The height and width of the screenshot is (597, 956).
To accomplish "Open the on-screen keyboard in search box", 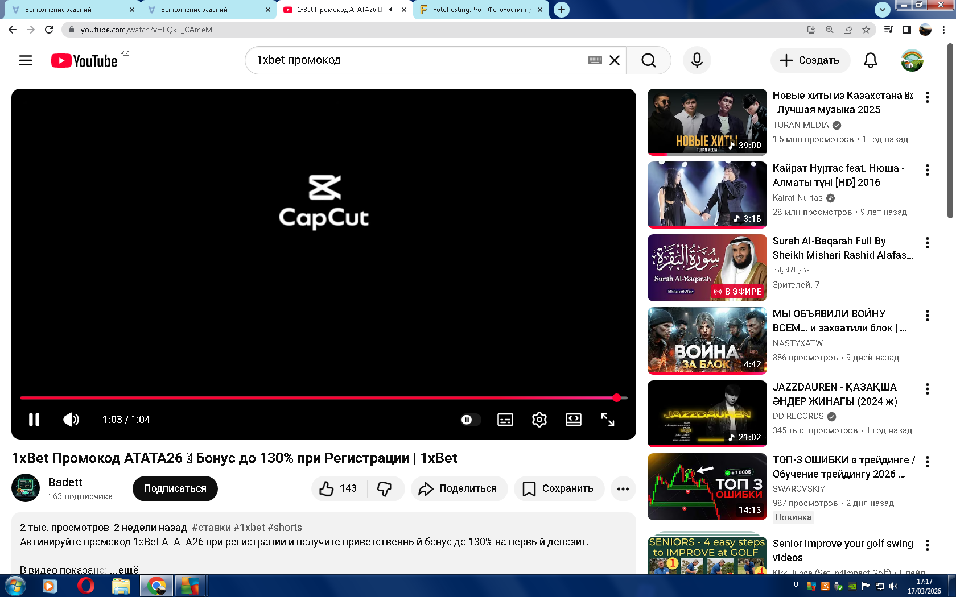I will click(595, 60).
